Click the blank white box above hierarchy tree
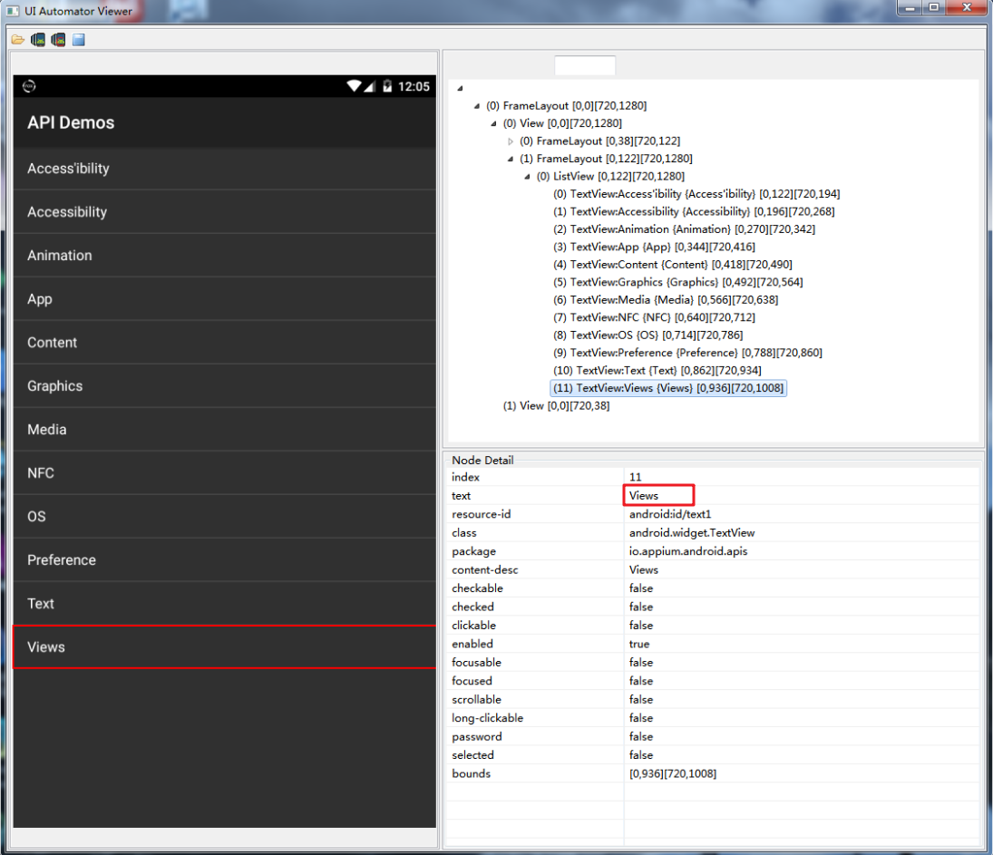Viewport: 993px width, 855px height. 585,65
